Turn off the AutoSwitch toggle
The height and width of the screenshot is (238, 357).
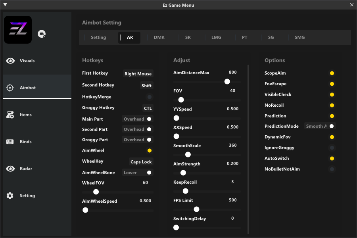[x=332, y=159]
